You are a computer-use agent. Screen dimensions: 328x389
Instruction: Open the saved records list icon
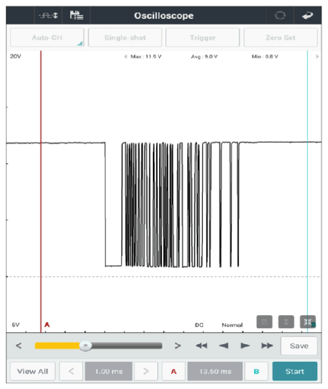pos(76,15)
